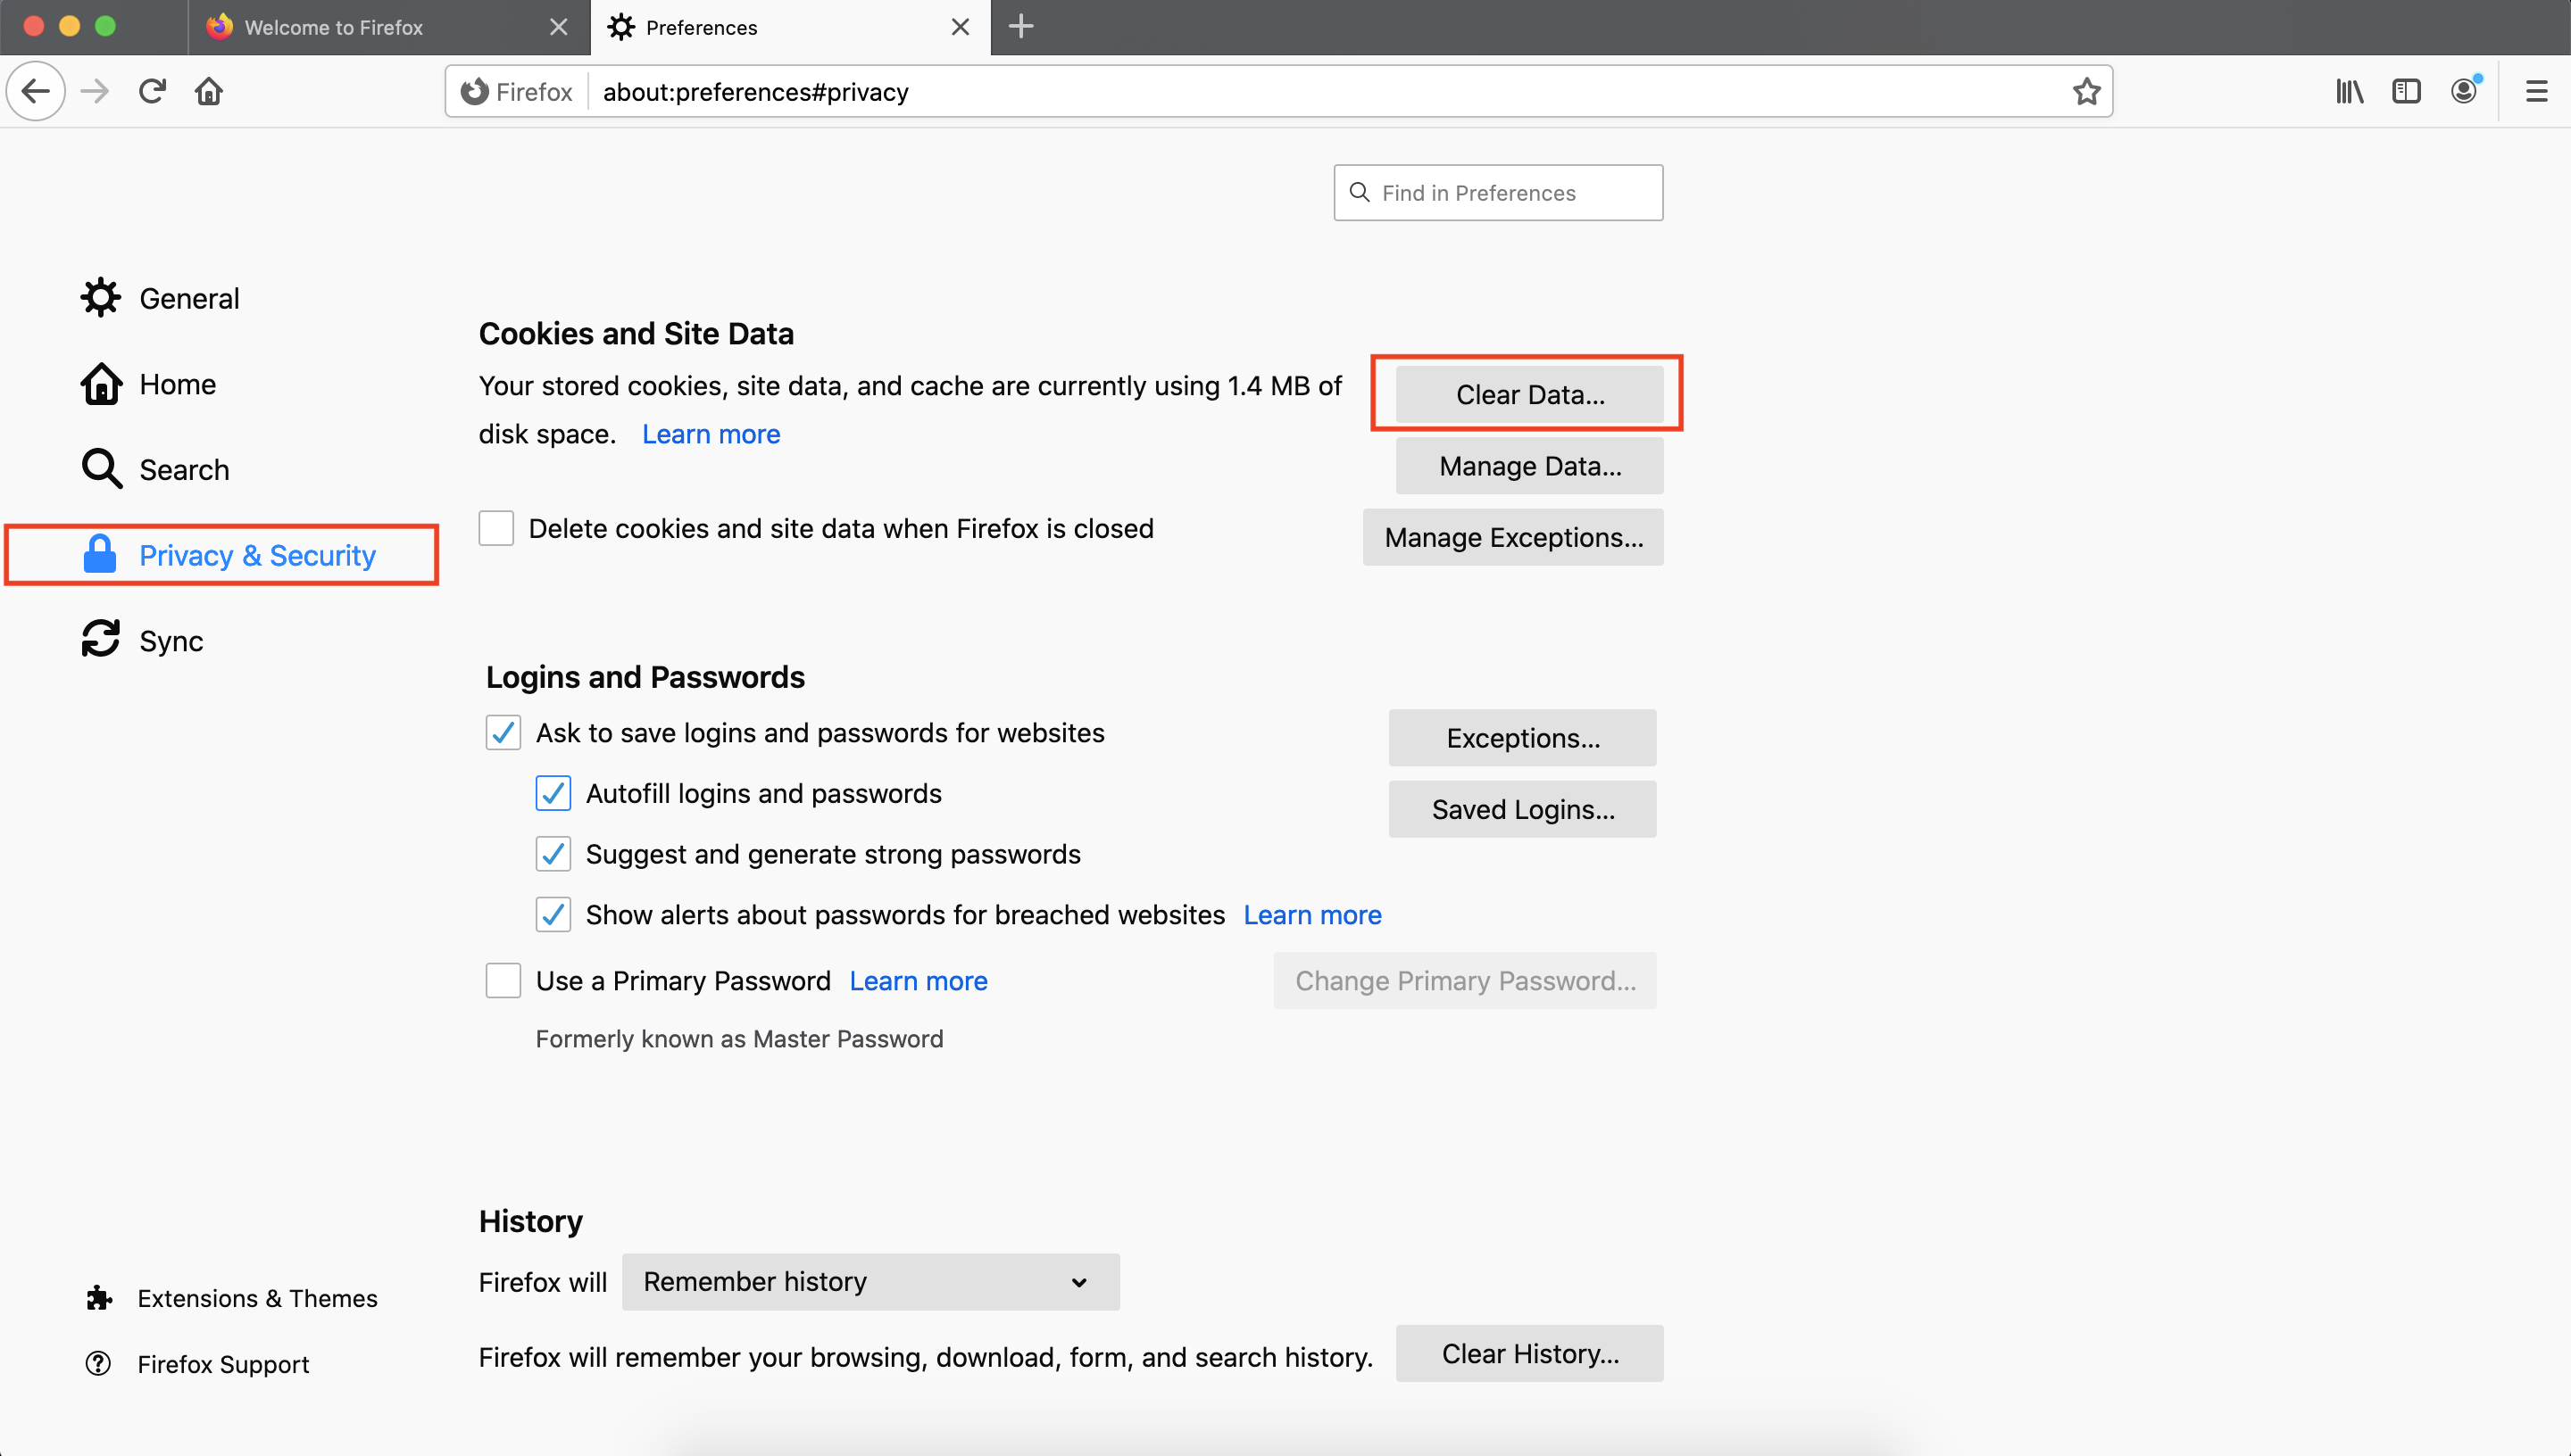Click Change Primary Password... button
This screenshot has width=2571, height=1456.
[1465, 980]
